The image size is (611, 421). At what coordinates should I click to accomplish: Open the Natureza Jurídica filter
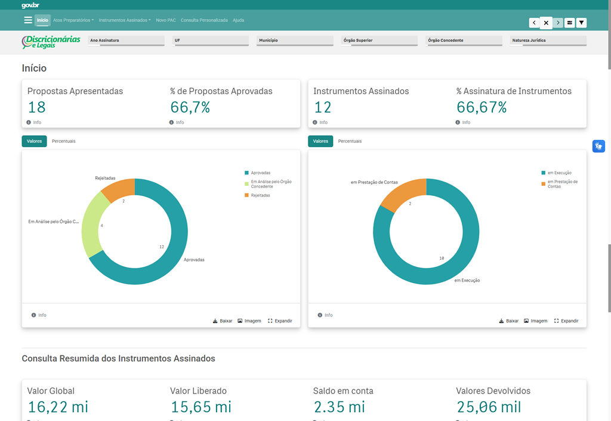coord(548,41)
